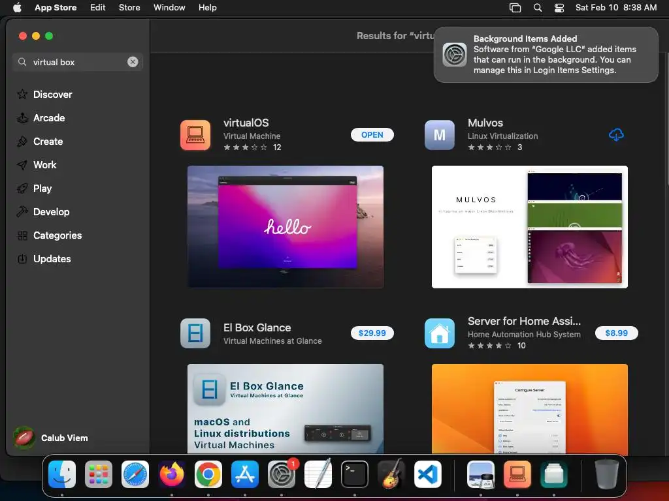The image size is (669, 501).
Task: Open Spotlight search in menu bar
Action: 538,8
